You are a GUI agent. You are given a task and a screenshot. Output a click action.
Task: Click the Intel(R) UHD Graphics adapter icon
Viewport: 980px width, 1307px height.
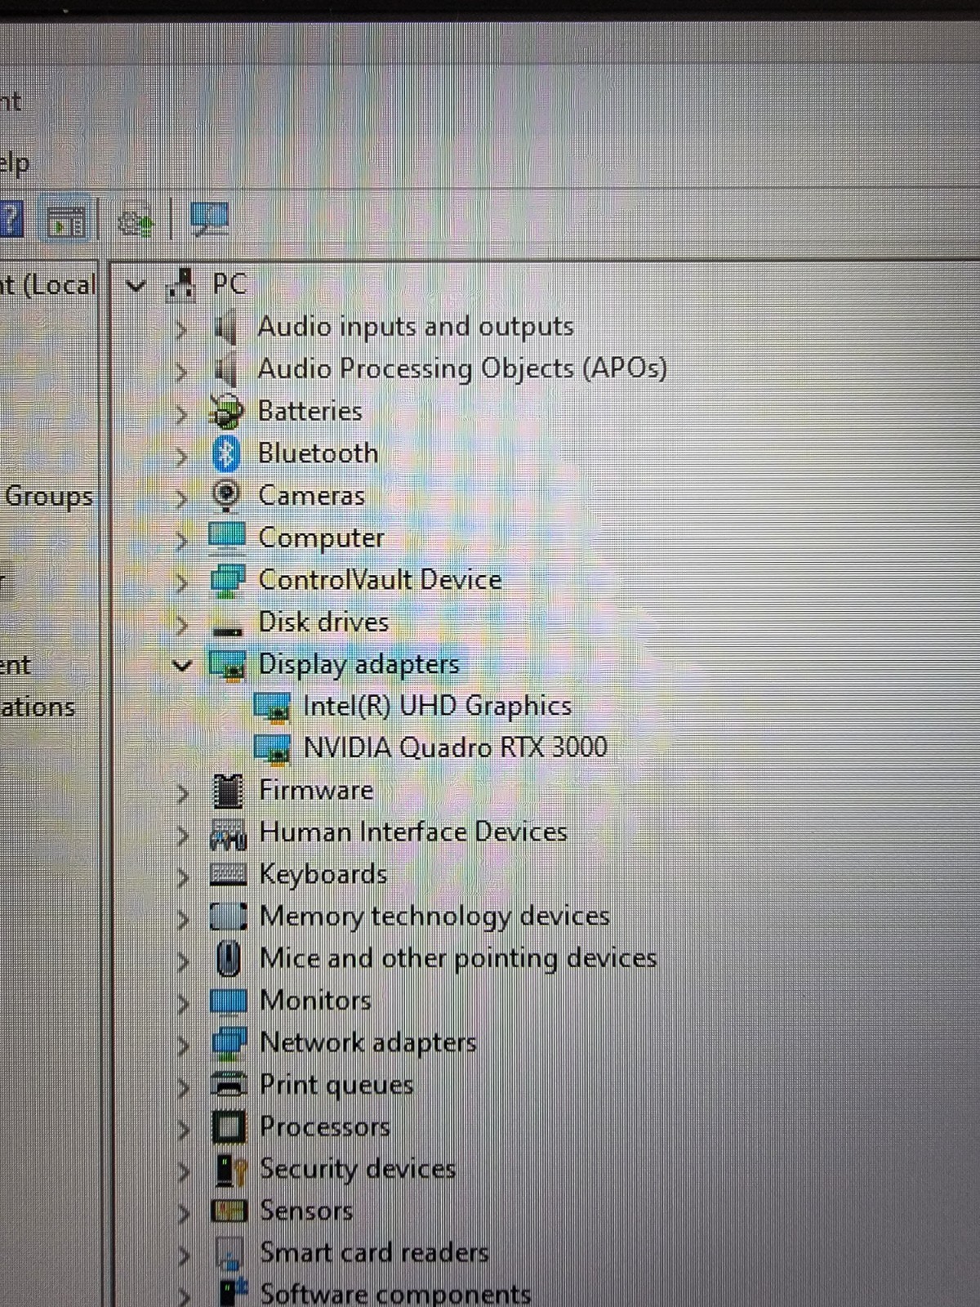tap(272, 707)
